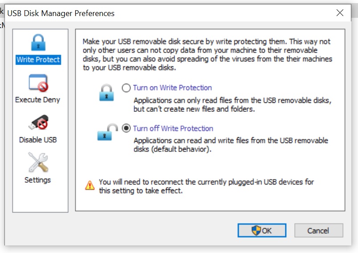The height and width of the screenshot is (253, 358).
Task: Click the yellow warning triangle icon
Action: [x=90, y=185]
